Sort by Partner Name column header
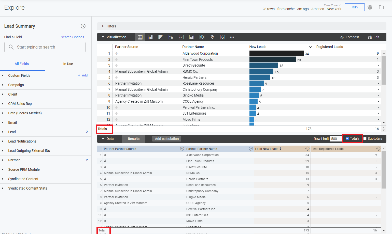This screenshot has height=234, width=392. point(193,47)
